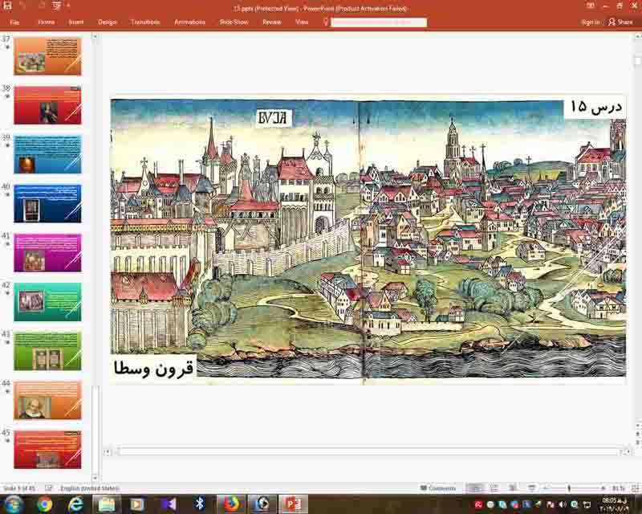Select slide 43 thumbnail
The width and height of the screenshot is (642, 514).
coord(47,351)
